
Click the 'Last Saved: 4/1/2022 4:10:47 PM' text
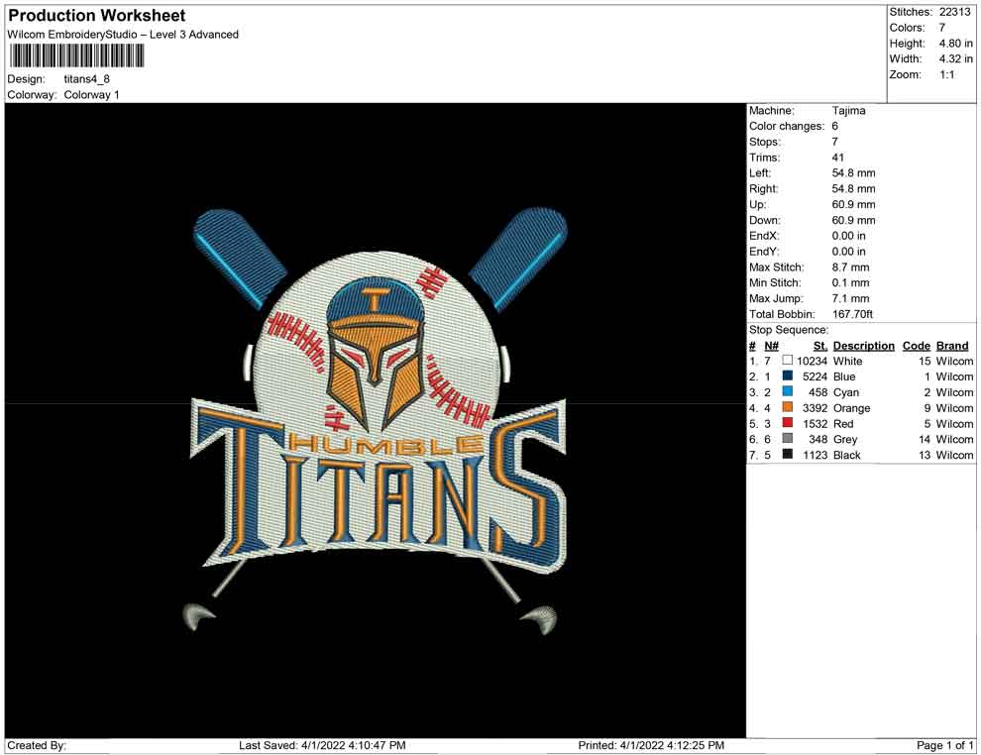[322, 745]
